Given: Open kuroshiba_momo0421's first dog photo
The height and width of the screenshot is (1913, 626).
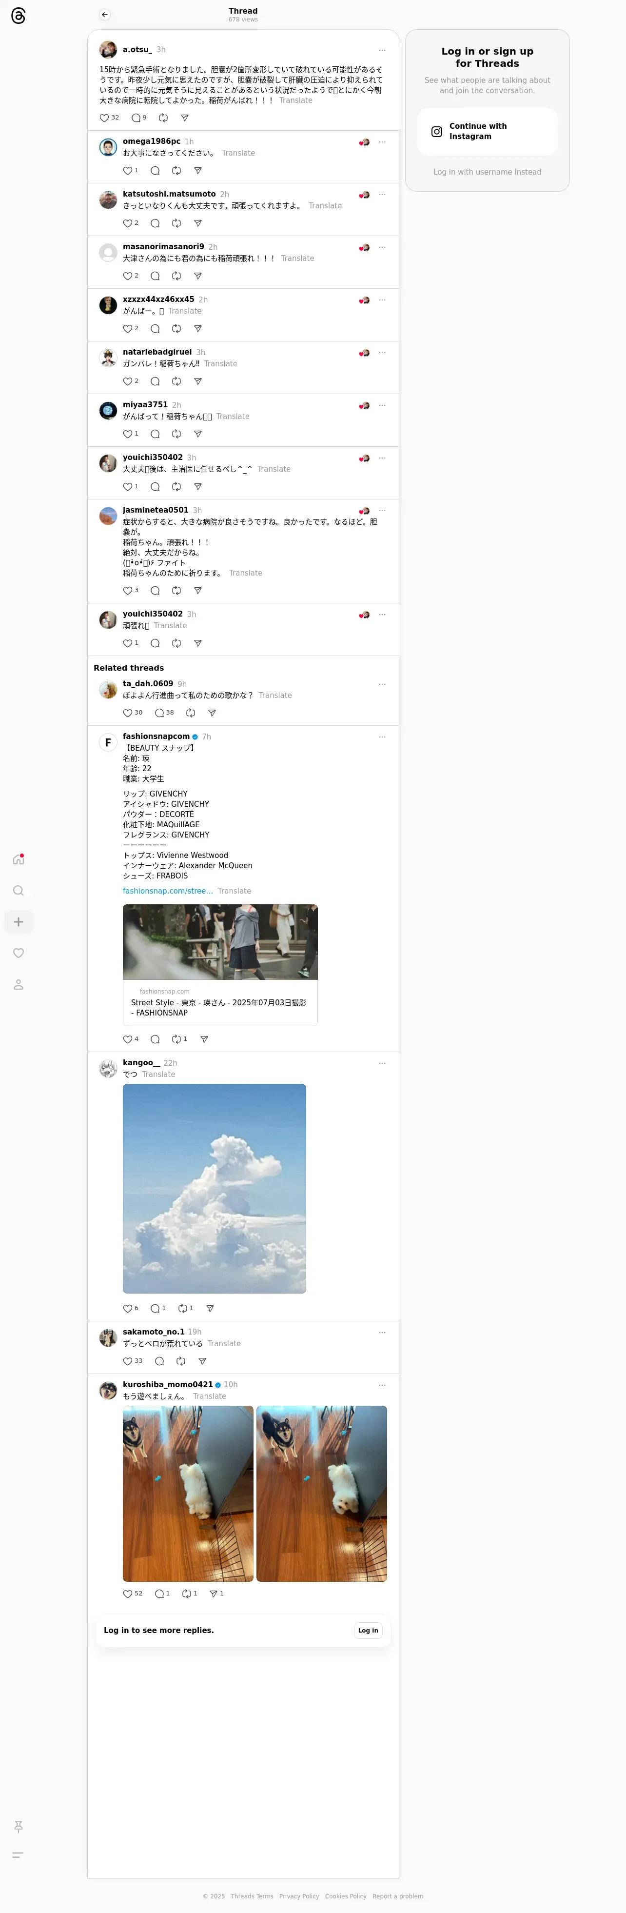Looking at the screenshot, I should (188, 1493).
